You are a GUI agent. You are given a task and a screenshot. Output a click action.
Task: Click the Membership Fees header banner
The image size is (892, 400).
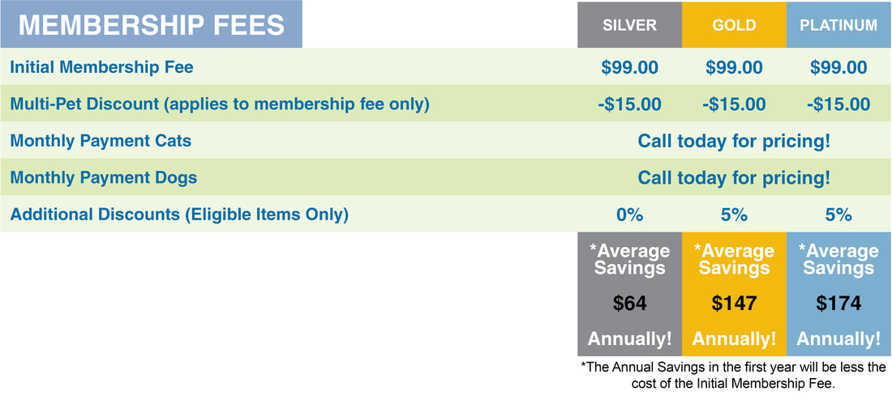(x=152, y=23)
